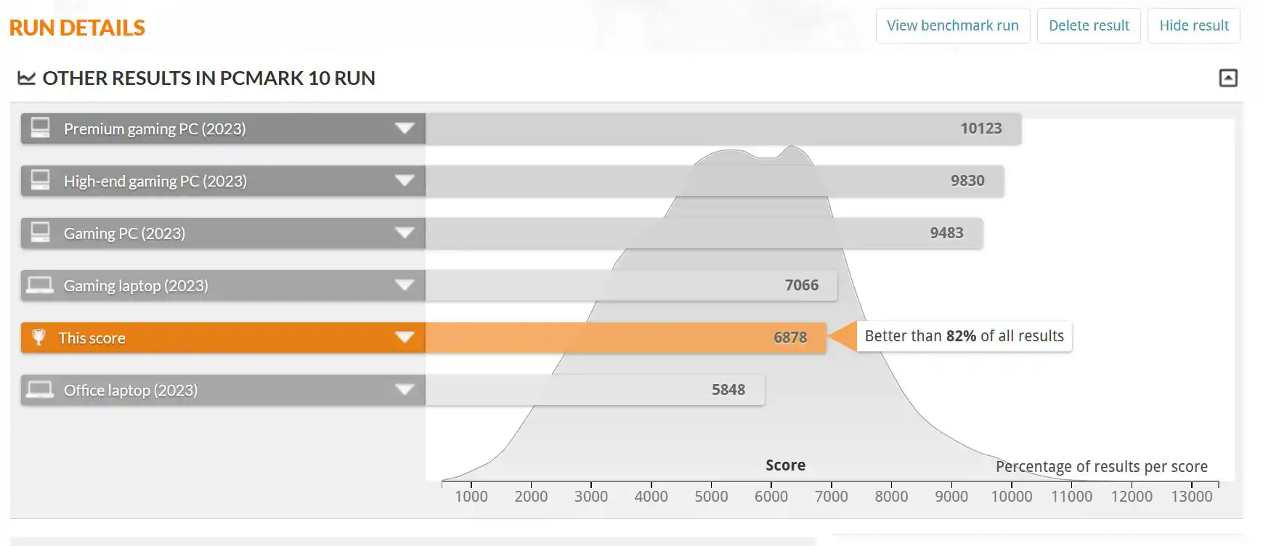
Task: Expand the High-end gaming PC (2023) dropdown arrow
Action: (405, 181)
